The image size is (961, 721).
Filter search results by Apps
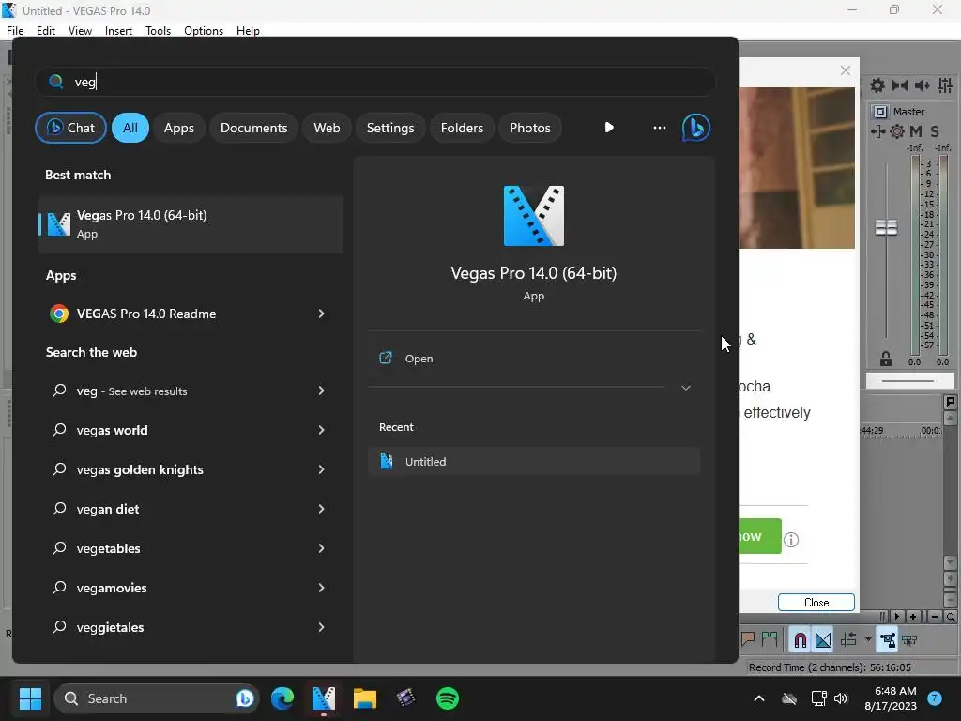[179, 128]
